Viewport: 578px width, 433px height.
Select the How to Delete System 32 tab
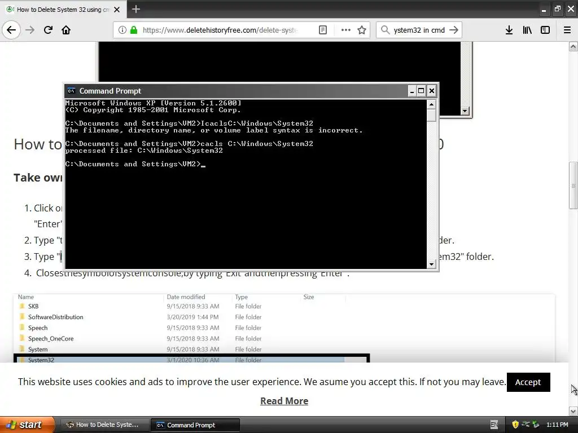(63, 10)
